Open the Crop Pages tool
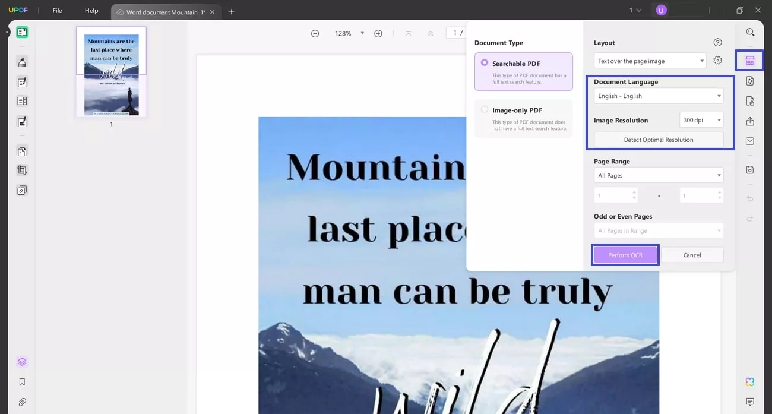 coord(22,170)
